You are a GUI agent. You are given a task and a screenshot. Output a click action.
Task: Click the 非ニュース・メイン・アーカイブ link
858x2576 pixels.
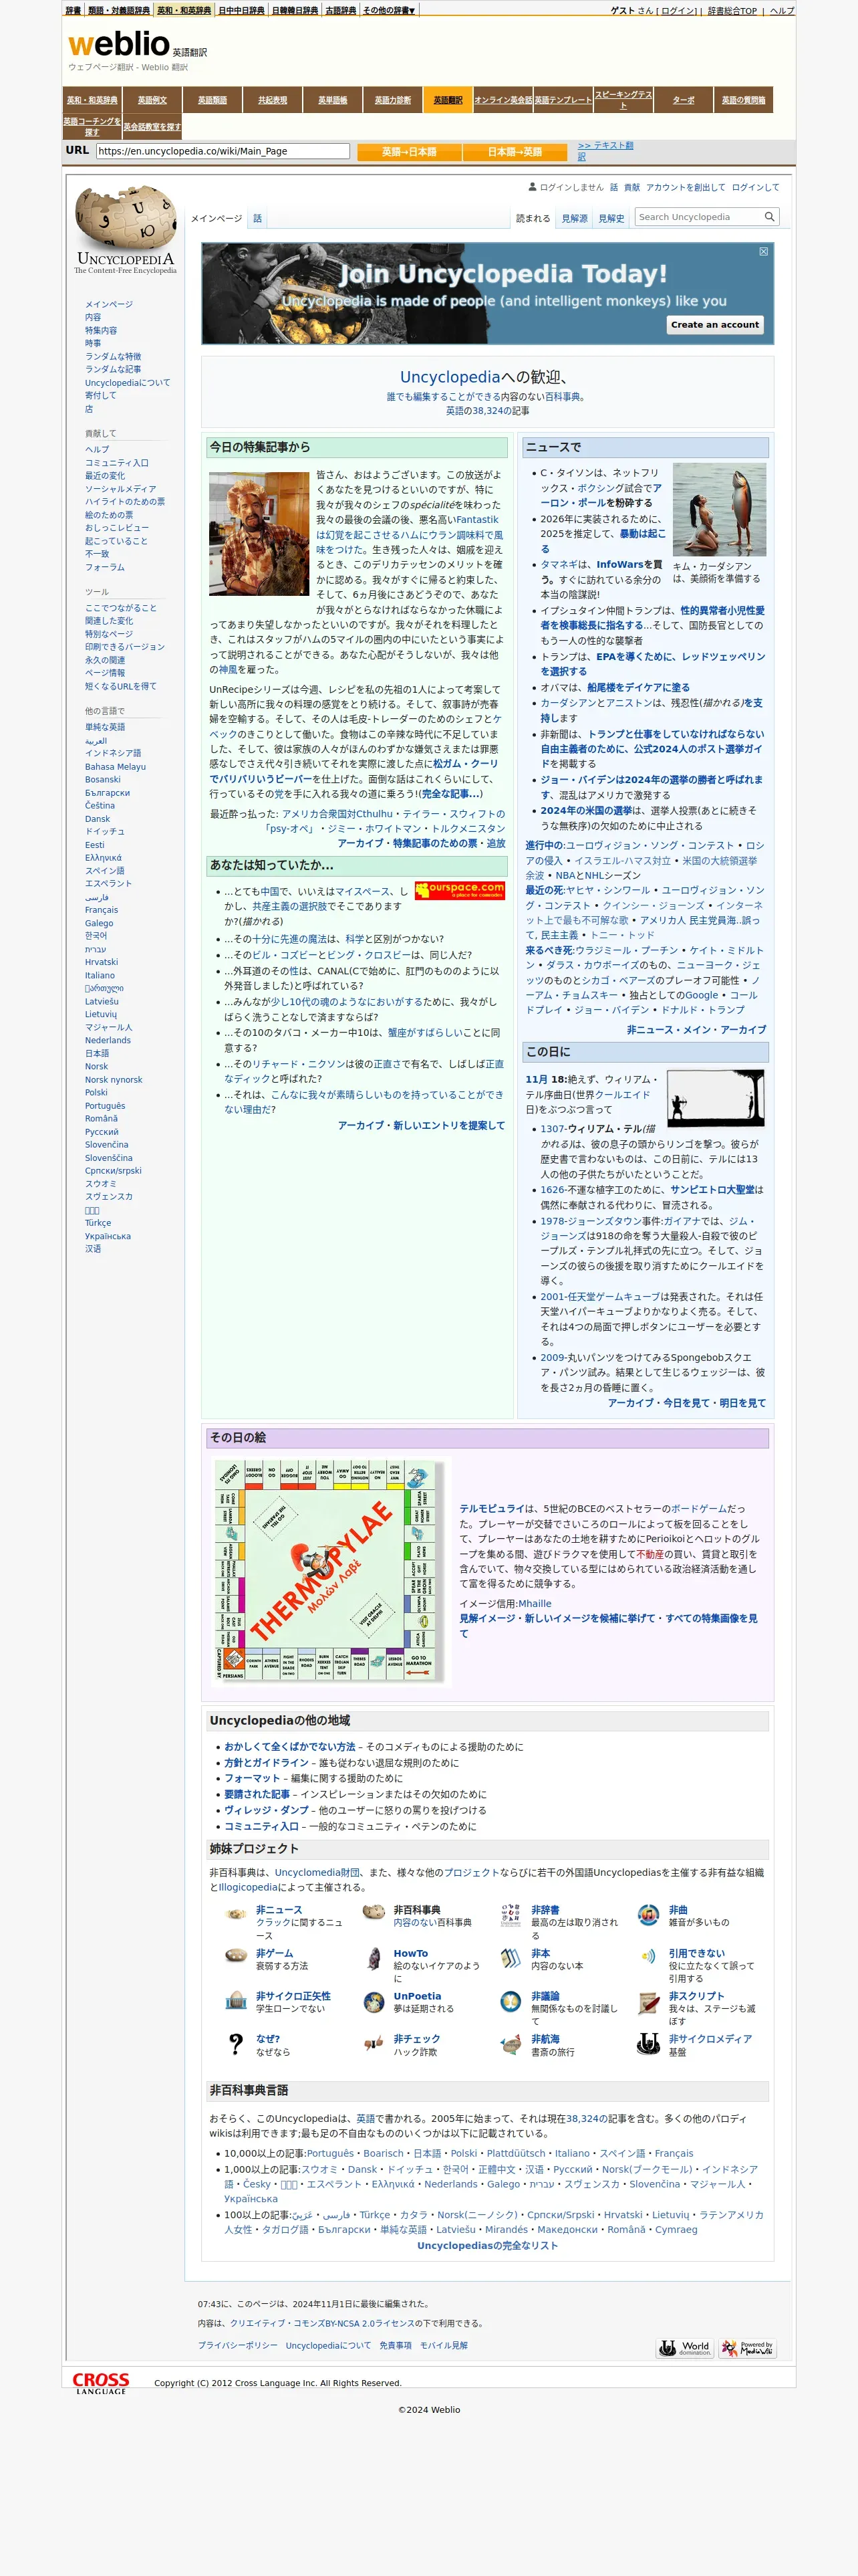[x=696, y=1029]
